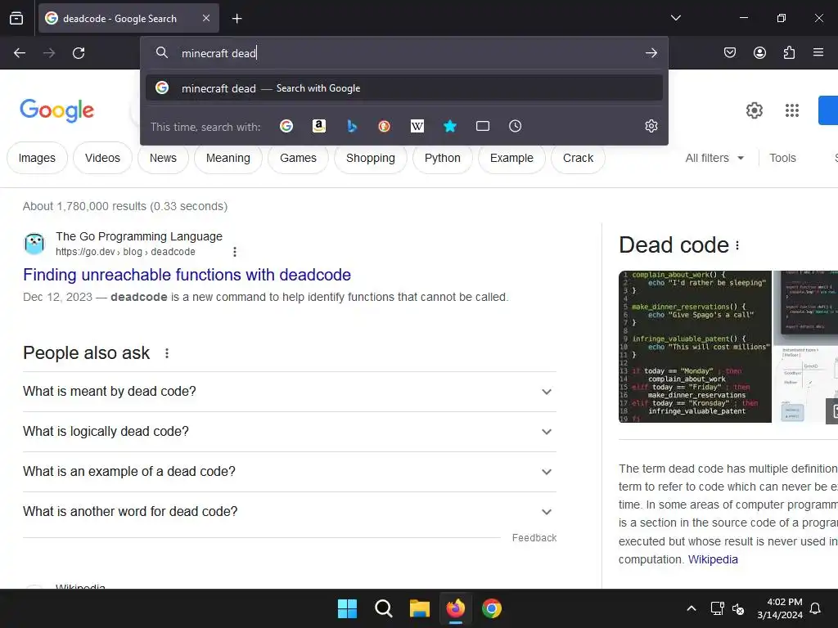Click the Feedback link
Viewport: 838px width, 628px height.
click(x=534, y=538)
